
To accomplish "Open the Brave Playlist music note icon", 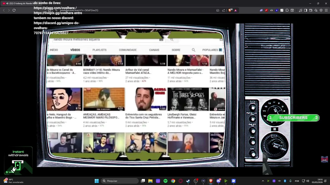I will click(300, 10).
